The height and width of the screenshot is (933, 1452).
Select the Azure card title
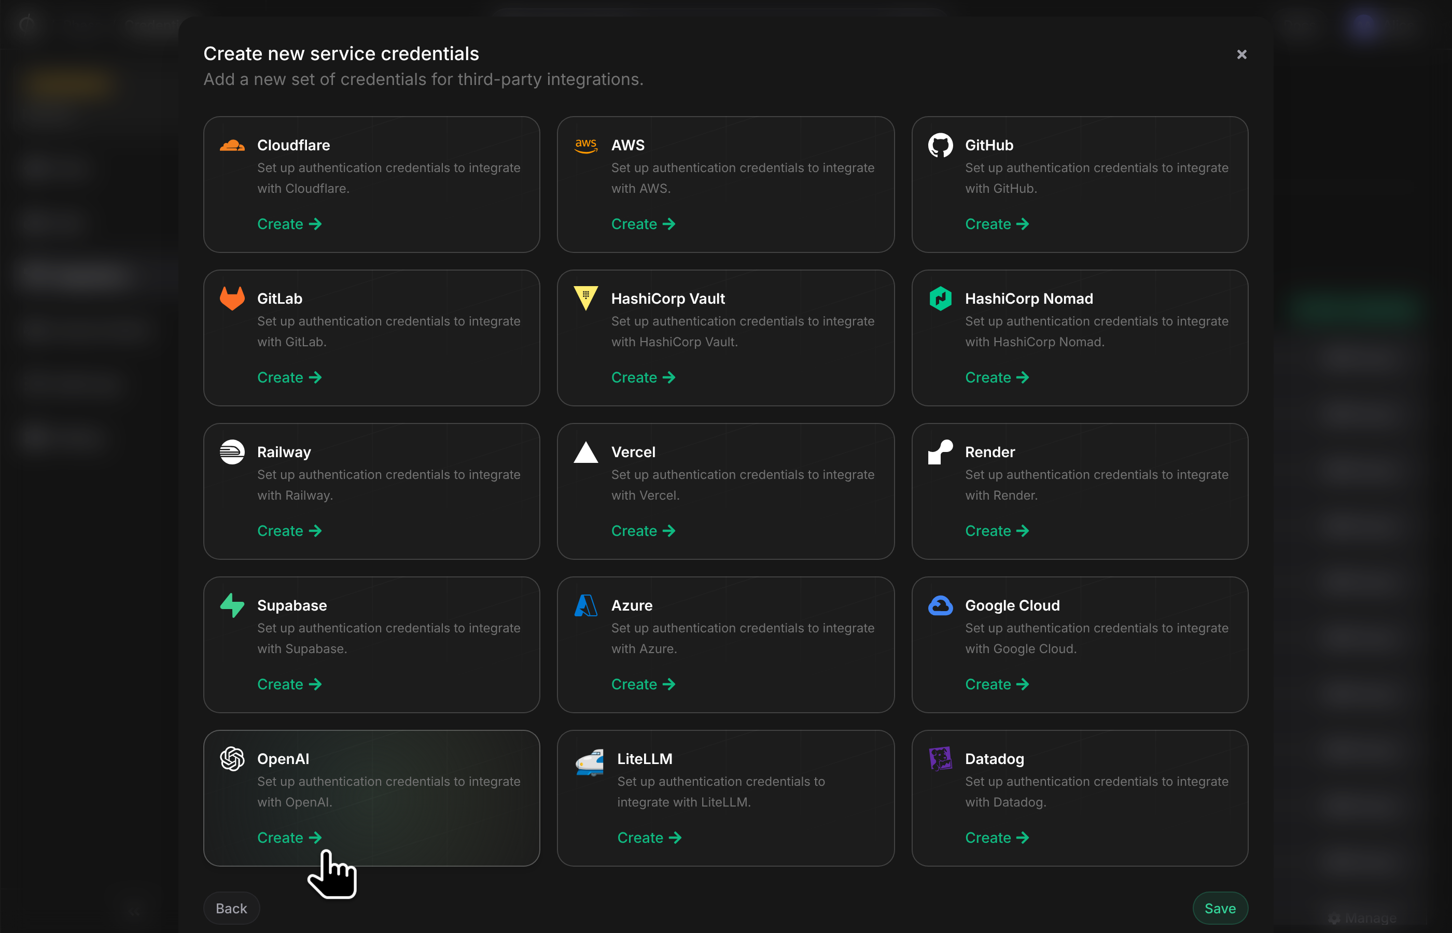point(632,605)
